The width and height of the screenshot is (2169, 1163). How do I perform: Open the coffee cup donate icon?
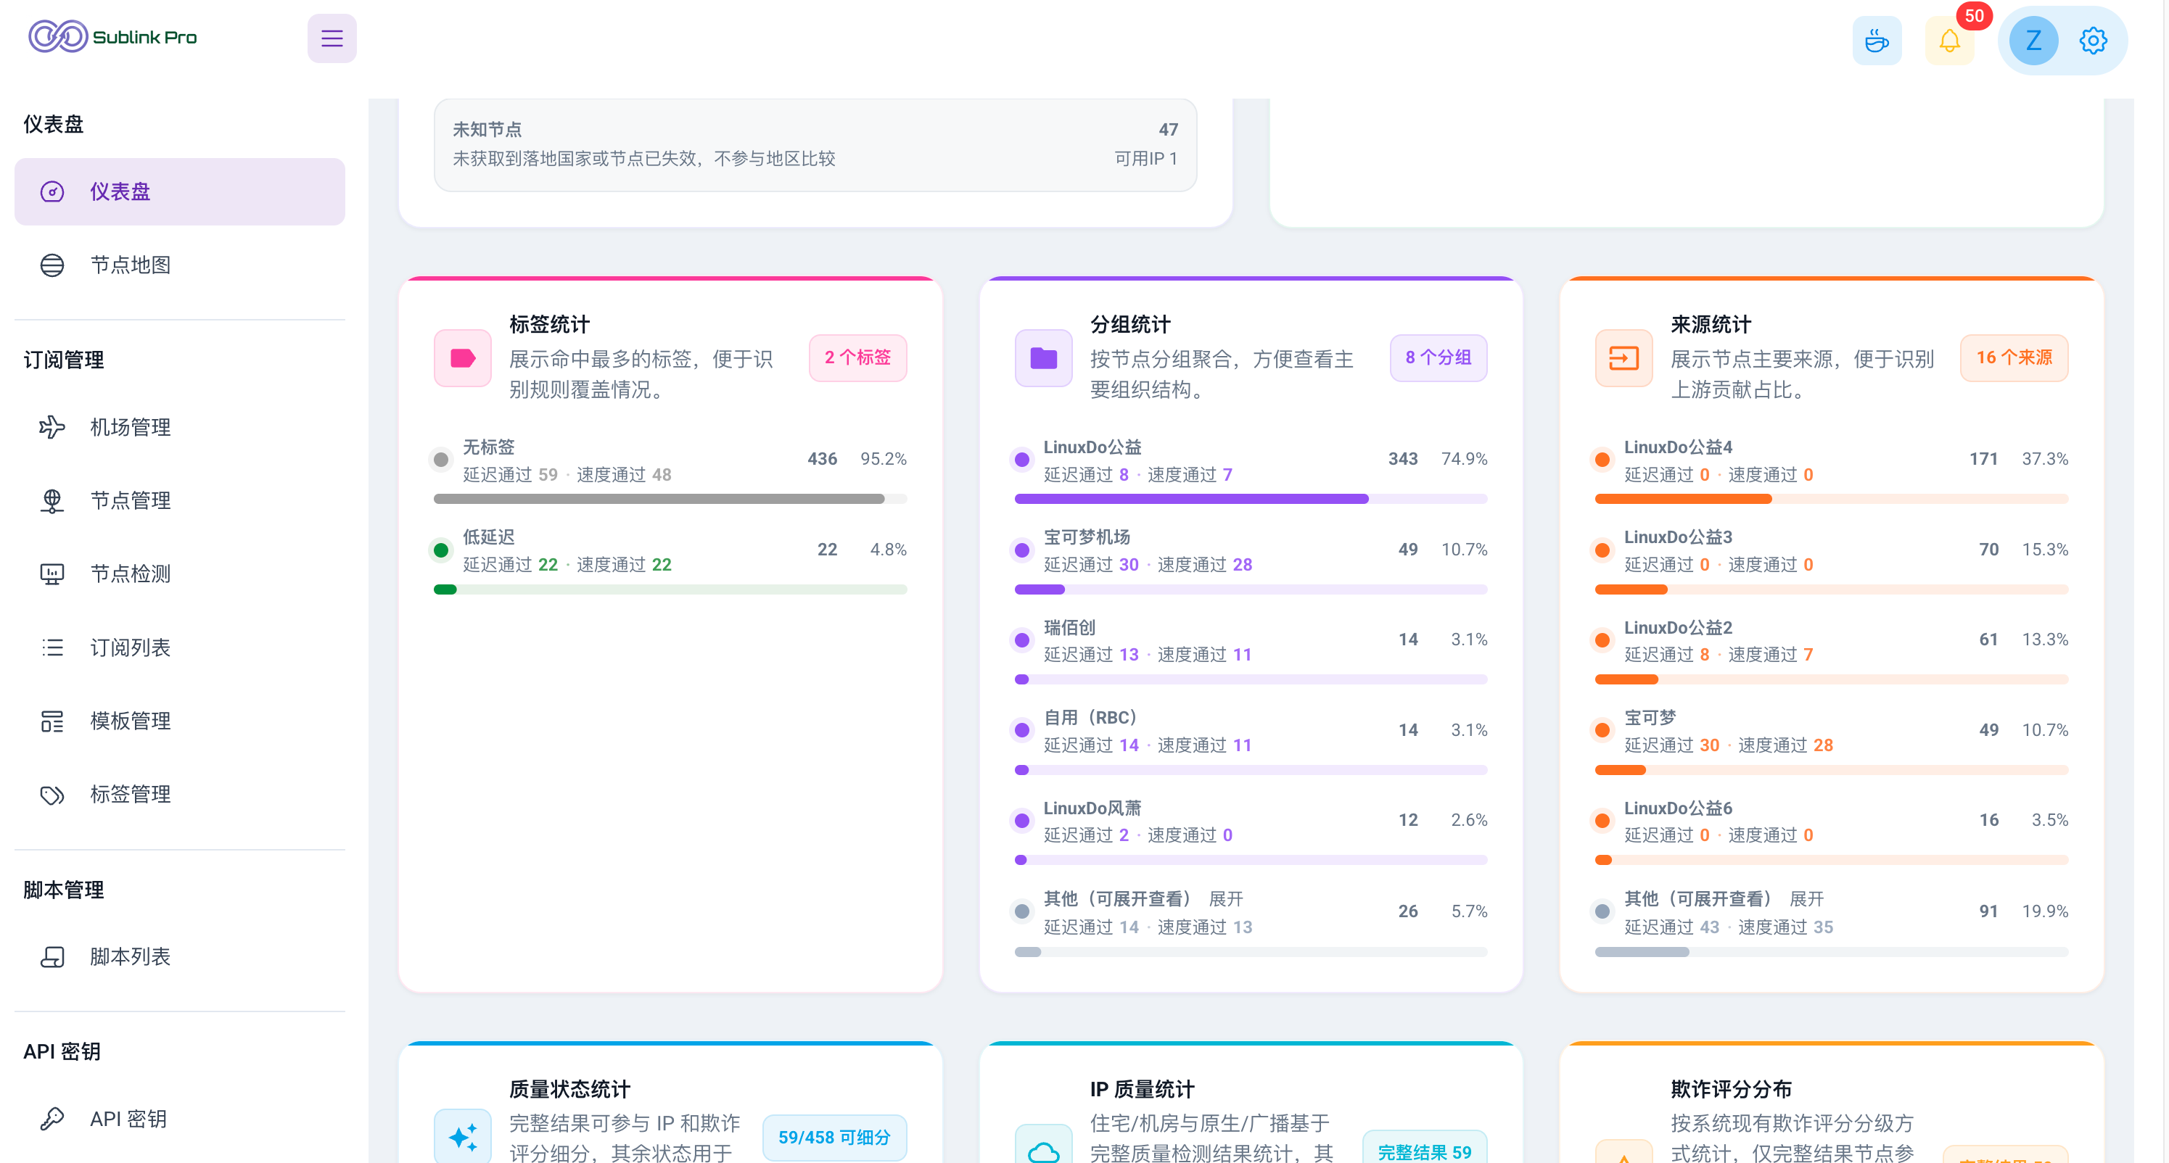[1877, 41]
